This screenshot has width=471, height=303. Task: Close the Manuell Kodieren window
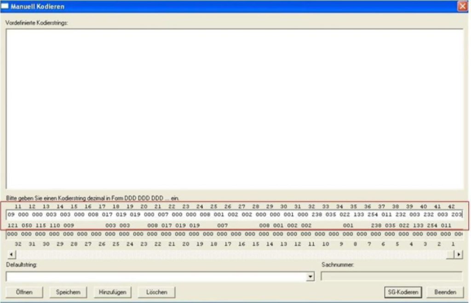[x=462, y=6]
